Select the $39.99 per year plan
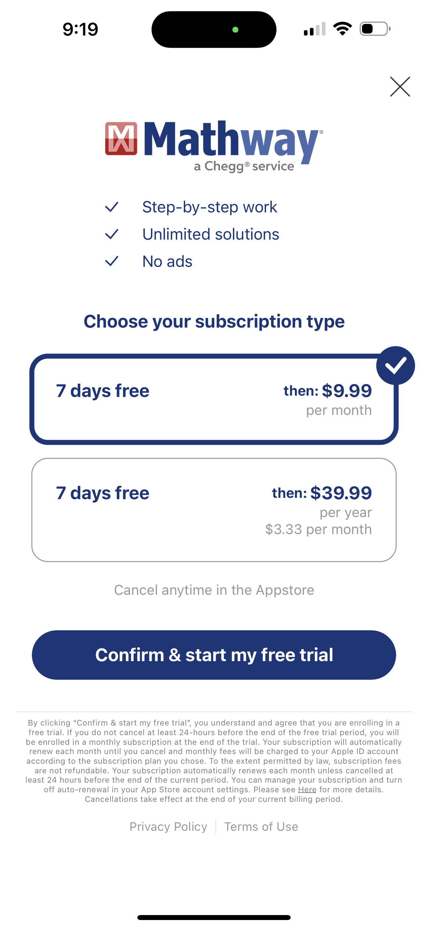This screenshot has width=428, height=928. [x=214, y=510]
